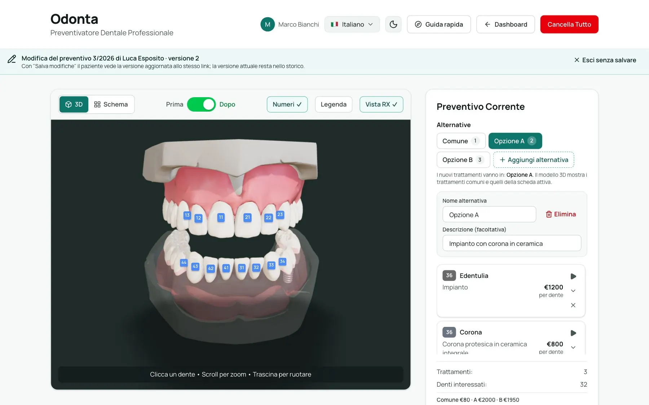649x405 pixels.
Task: Click tooth 33 label
Action: pyautogui.click(x=271, y=265)
